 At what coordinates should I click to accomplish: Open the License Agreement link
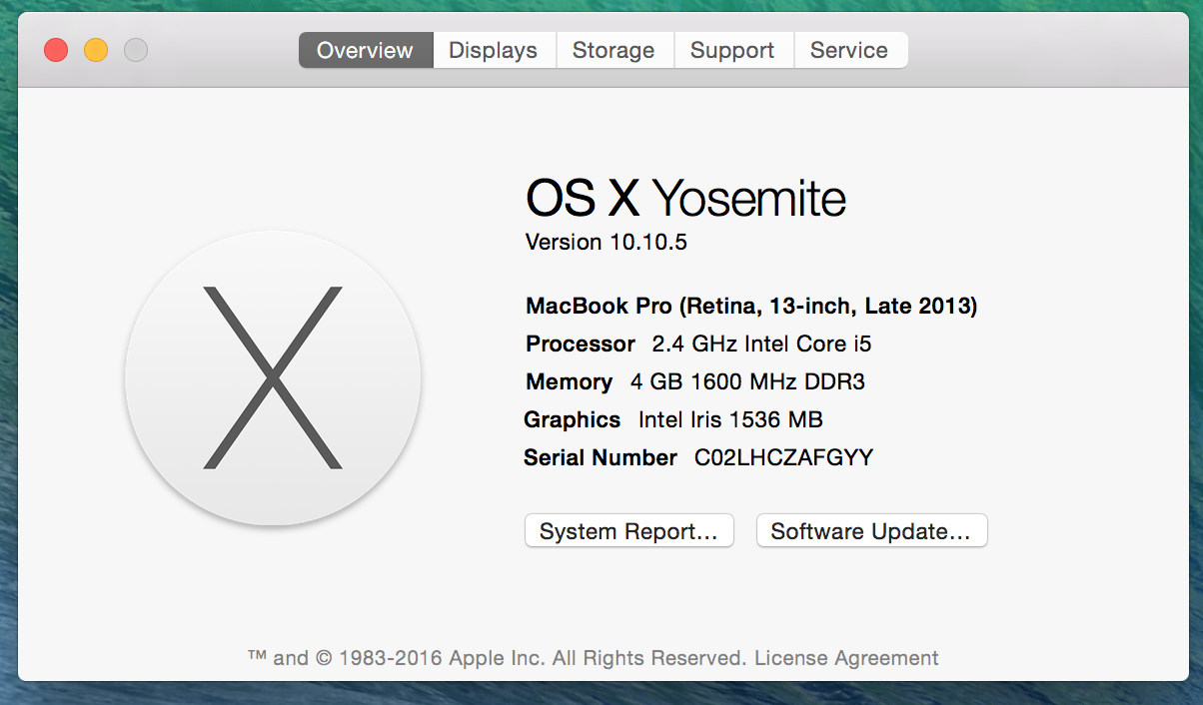[x=846, y=658]
